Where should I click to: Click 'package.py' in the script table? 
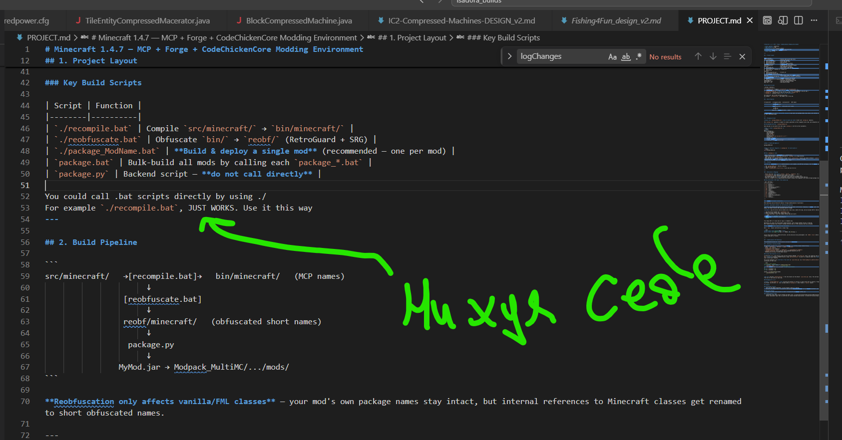[81, 174]
